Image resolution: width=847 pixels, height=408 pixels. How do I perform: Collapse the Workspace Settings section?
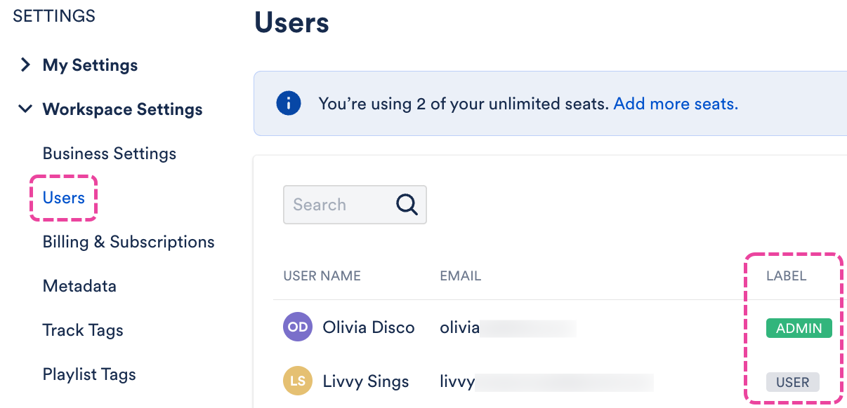[x=26, y=109]
